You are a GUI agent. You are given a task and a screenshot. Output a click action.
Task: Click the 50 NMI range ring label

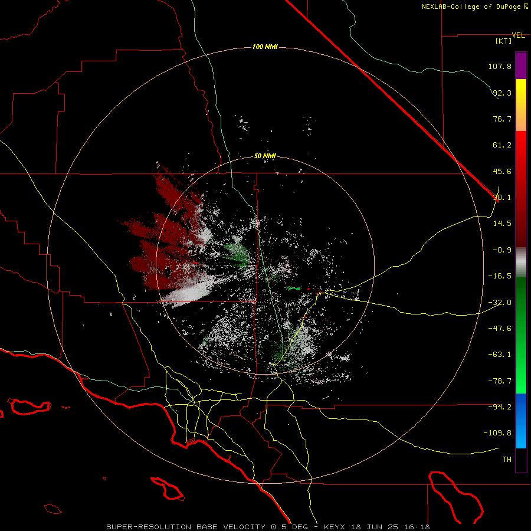click(265, 156)
